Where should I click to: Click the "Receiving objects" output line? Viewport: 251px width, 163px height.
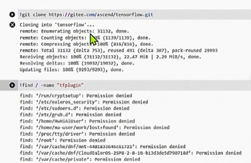110,57
